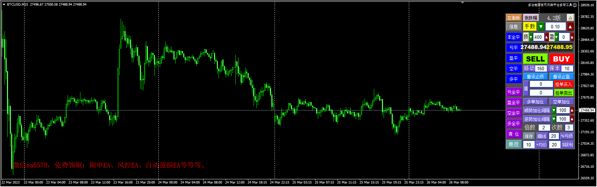The image size is (597, 187).
Task: Click the 重设止盈 button
Action: click(x=561, y=77)
